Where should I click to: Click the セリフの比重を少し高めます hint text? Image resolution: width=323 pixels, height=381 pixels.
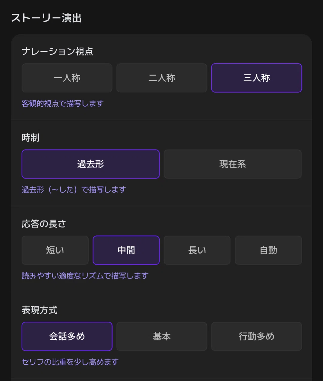point(70,362)
